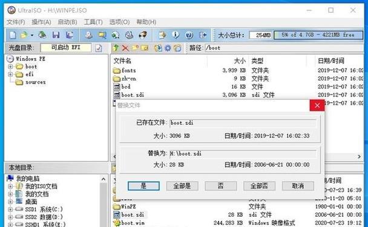Click the 否 button
Viewport: 368px width, 227px height.
pyautogui.click(x=220, y=186)
